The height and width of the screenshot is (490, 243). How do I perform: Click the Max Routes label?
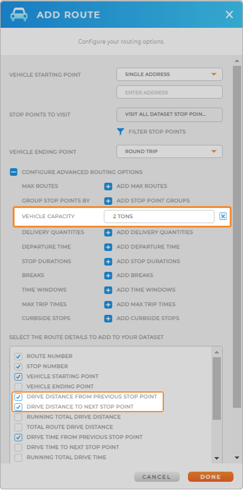[x=40, y=186]
